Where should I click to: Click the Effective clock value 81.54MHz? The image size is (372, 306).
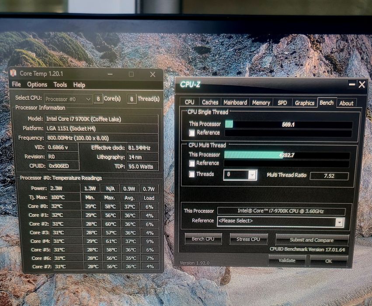(x=143, y=148)
